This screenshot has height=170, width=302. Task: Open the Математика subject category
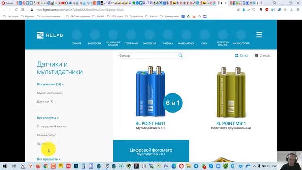pos(186,38)
